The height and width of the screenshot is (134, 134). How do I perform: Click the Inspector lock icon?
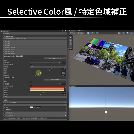point(62,31)
